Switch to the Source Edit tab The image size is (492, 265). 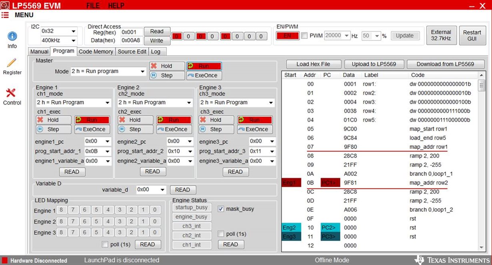pyautogui.click(x=132, y=52)
